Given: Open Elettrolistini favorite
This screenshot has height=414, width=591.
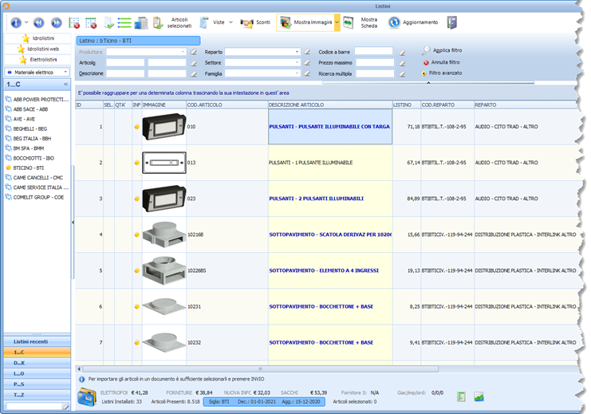Looking at the screenshot, I should 38,60.
